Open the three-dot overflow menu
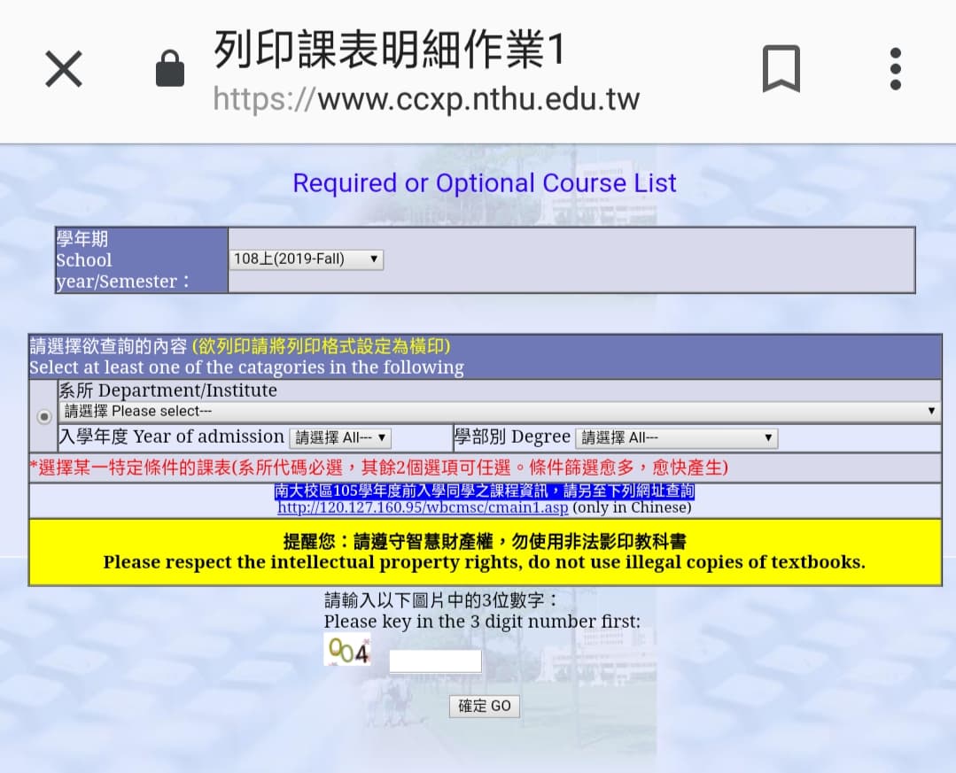The width and height of the screenshot is (956, 773). [895, 69]
